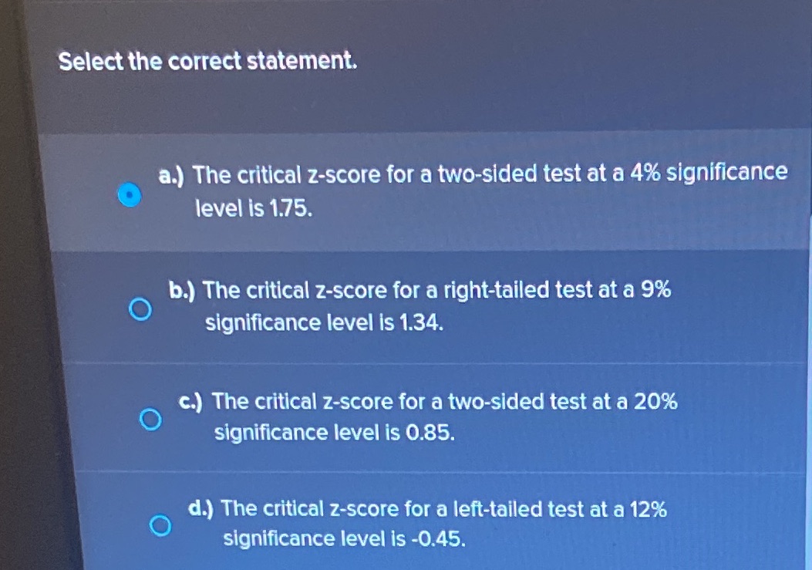Viewport: 812px width, 570px height.
Task: Click the option c label letter
Action: tap(190, 400)
